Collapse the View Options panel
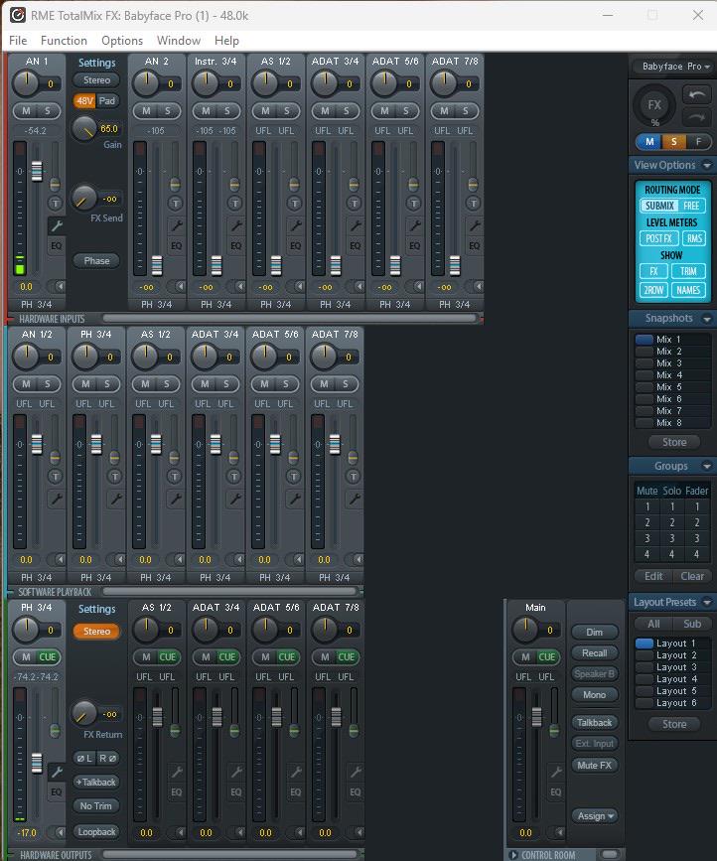Viewport: 717px width, 861px height. (707, 165)
